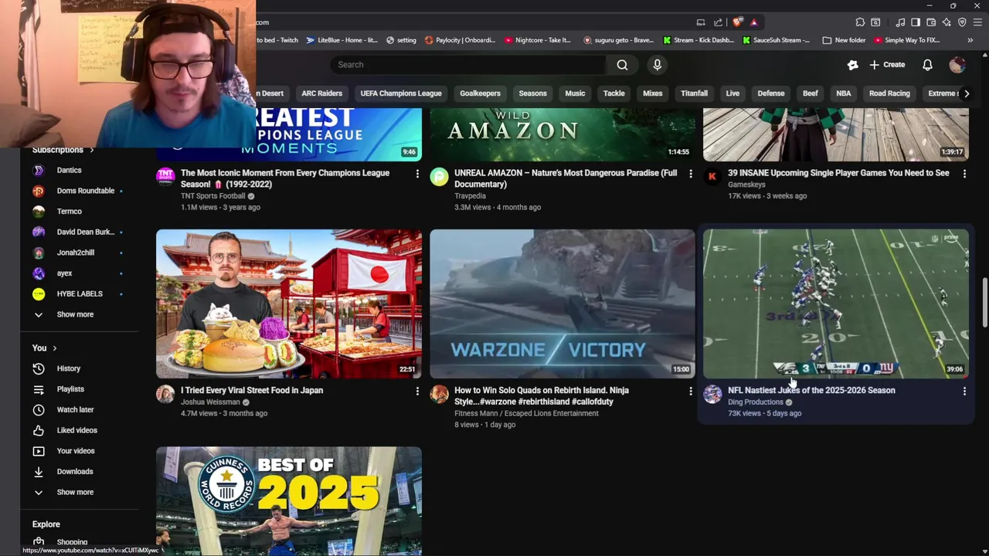The image size is (989, 556).
Task: Open options for NFL Nastiest Jukes video
Action: click(x=964, y=392)
